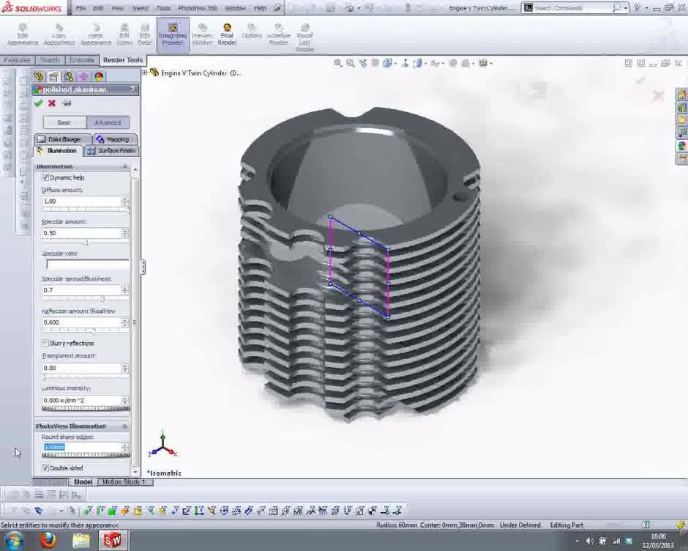Image resolution: width=688 pixels, height=551 pixels.
Task: Click the Advanced button in the appearance panel
Action: coord(108,122)
